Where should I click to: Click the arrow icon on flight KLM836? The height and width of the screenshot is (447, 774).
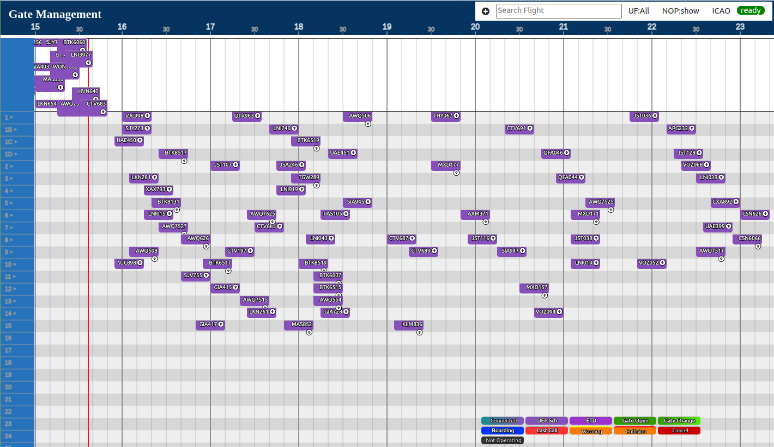point(420,332)
